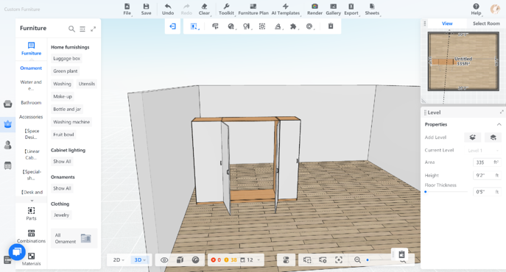
Task: Toggle list view in Furniture panel
Action: (82, 29)
